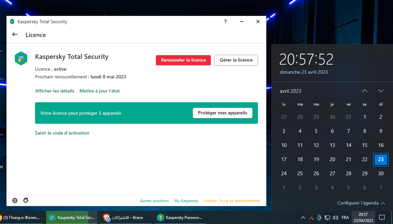
Task: Select day 10 in the calendar
Action: click(x=284, y=145)
